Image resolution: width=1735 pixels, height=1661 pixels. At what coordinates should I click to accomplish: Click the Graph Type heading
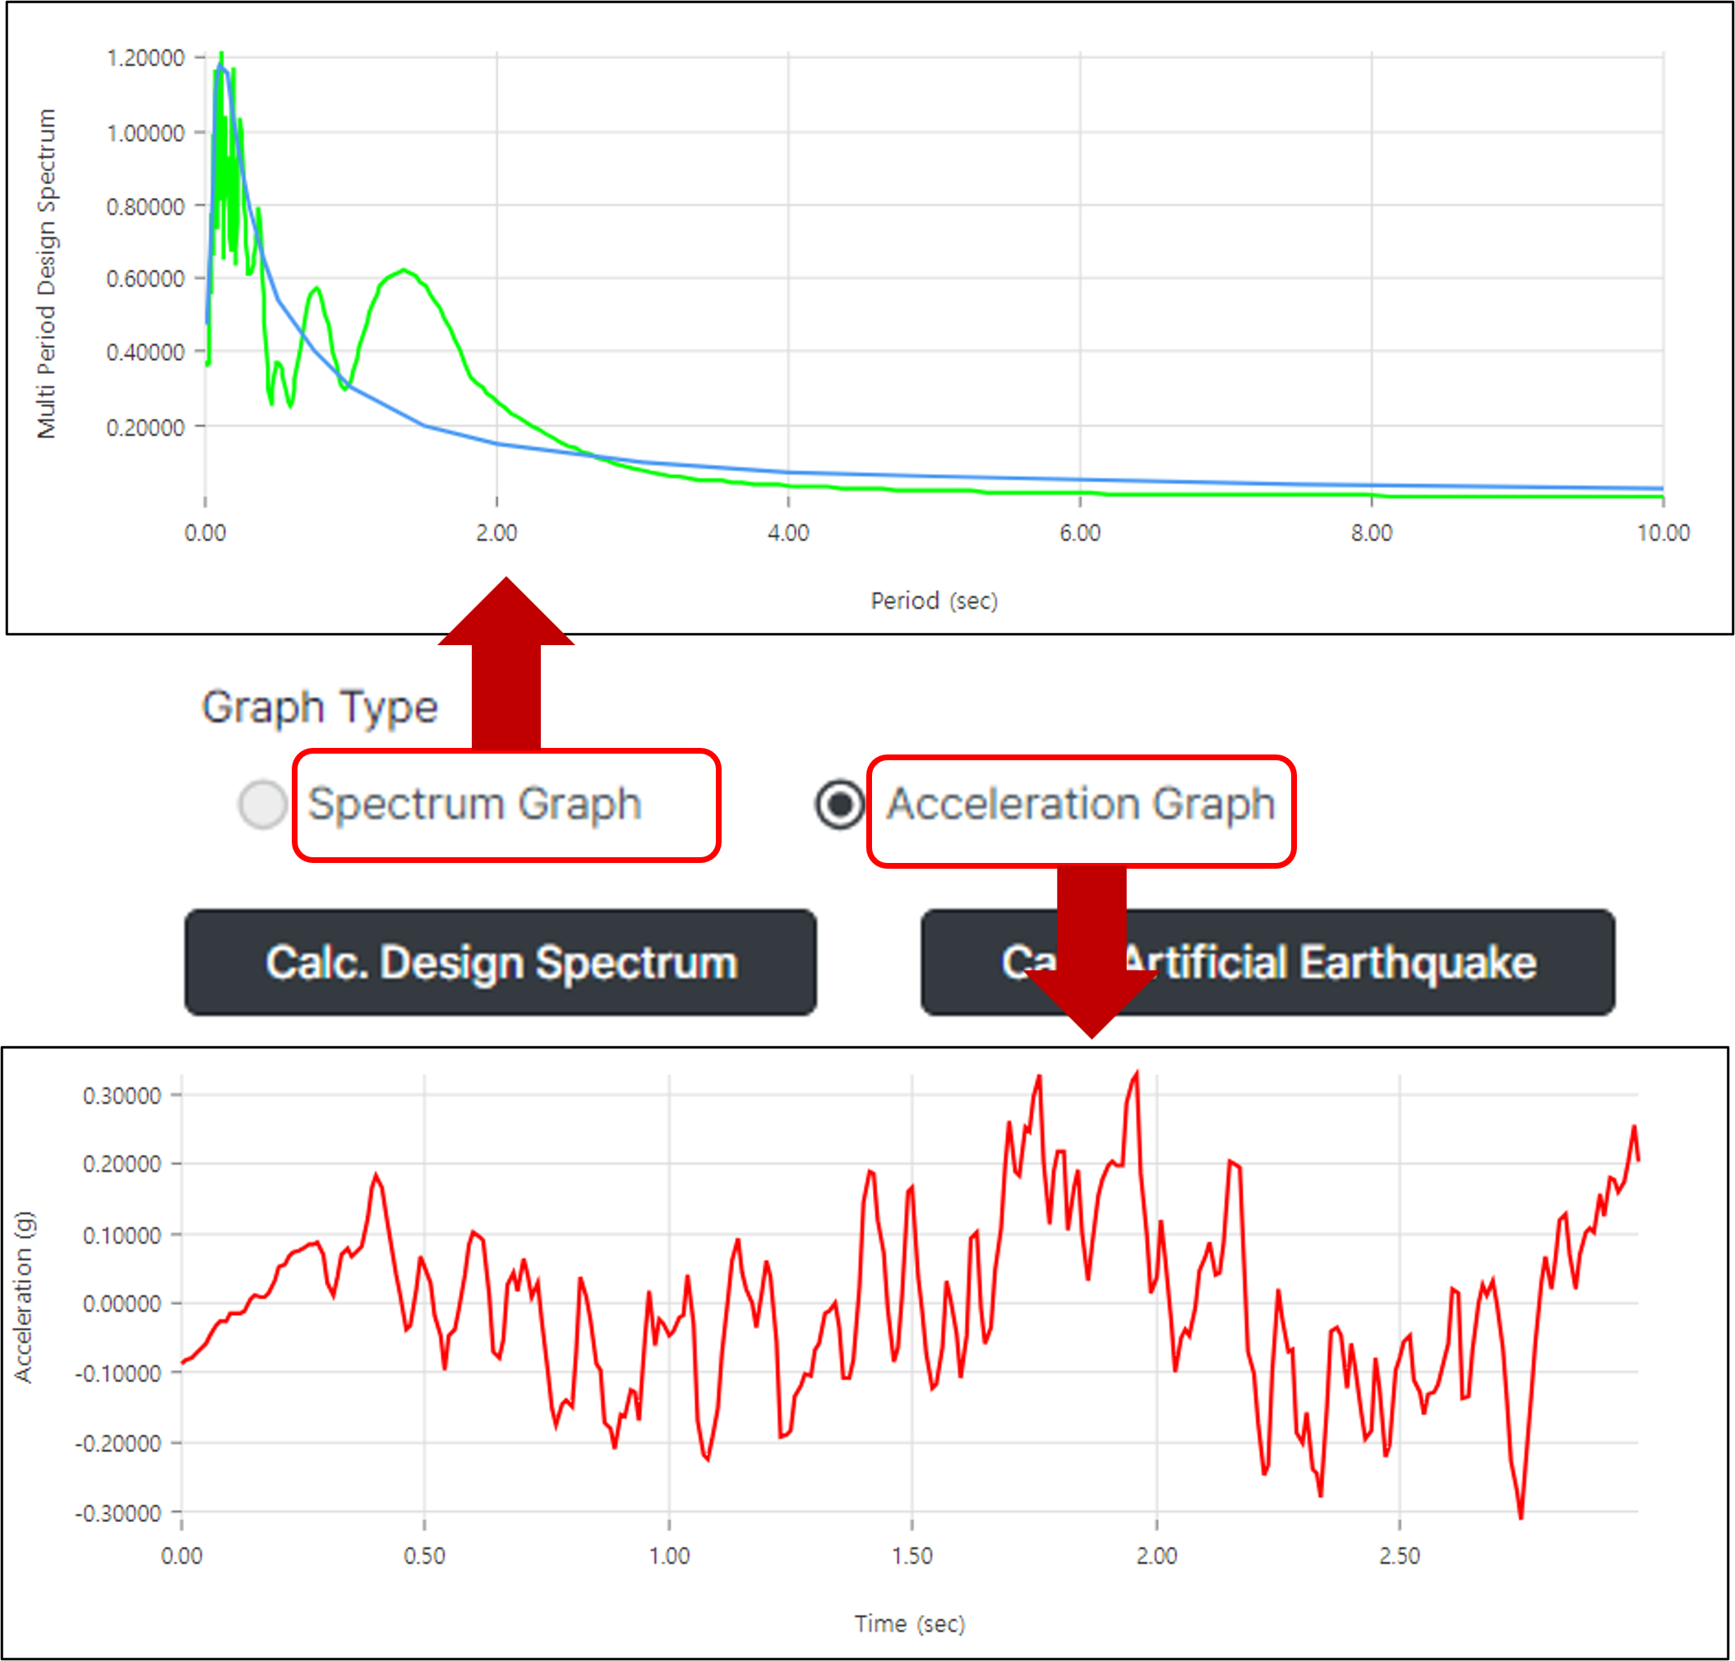pyautogui.click(x=320, y=708)
